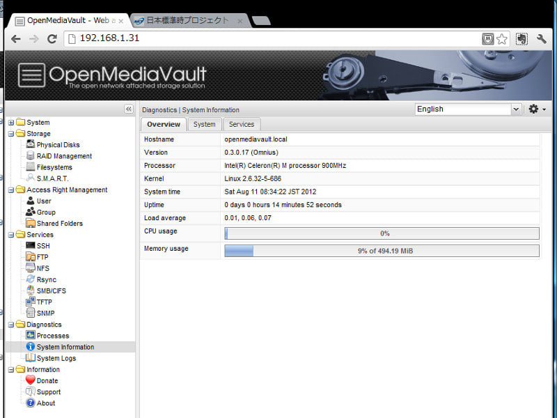This screenshot has height=418, width=557.
Task: Click the Diagnostics | System Information breadcrumb
Action: click(x=191, y=110)
